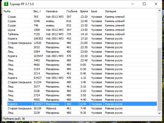
Task: Click the Поймано рыб: 36 status text
Action: click(14, 119)
